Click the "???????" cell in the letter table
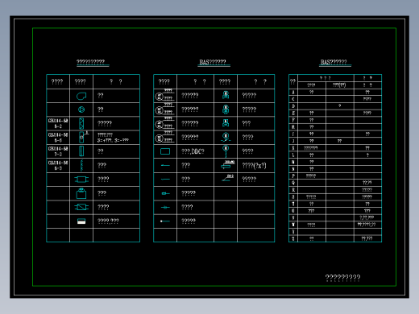This screenshot has width=419, height=314. [311, 148]
